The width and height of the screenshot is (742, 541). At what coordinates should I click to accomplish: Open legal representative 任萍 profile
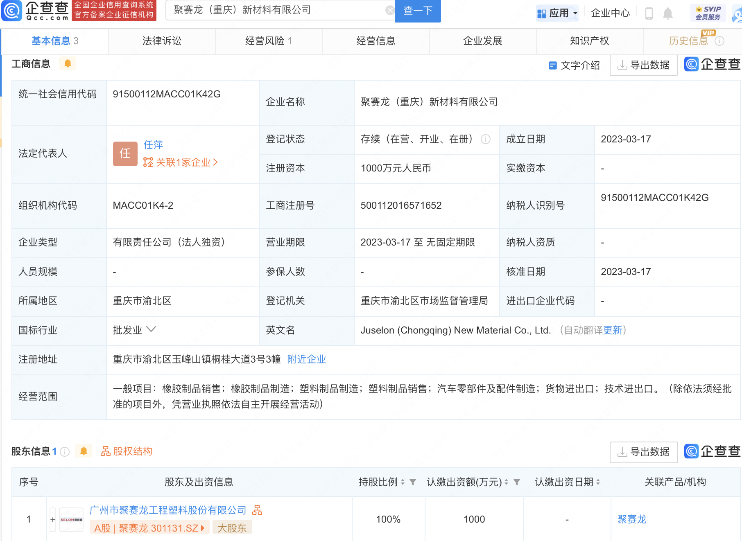click(153, 145)
